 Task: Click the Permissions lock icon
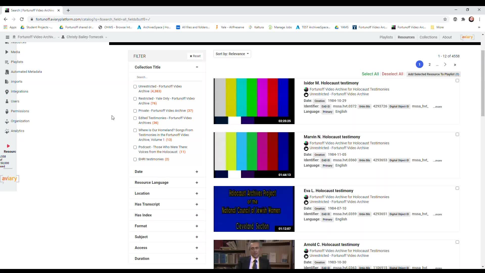pos(7,111)
